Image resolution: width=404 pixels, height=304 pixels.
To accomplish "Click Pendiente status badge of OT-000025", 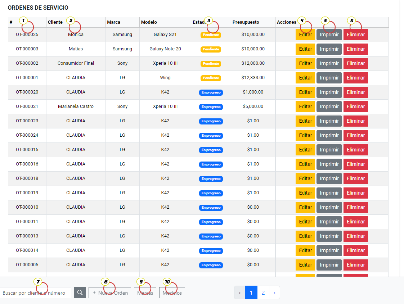I will (211, 35).
